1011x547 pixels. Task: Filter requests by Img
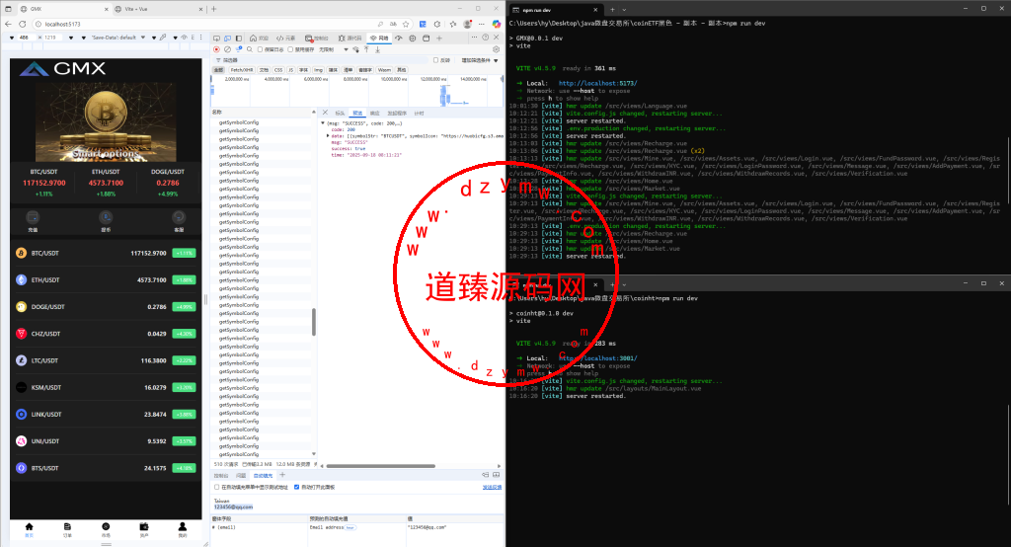319,70
